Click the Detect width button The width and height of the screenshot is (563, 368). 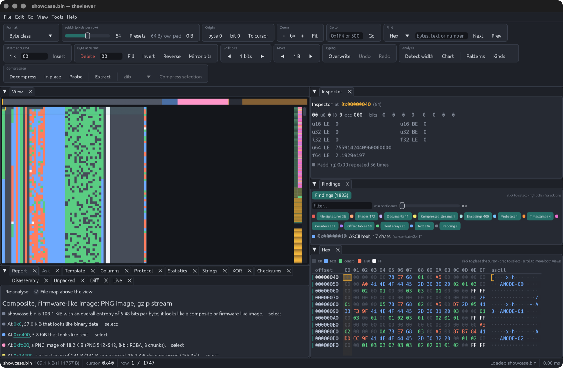pyautogui.click(x=419, y=56)
